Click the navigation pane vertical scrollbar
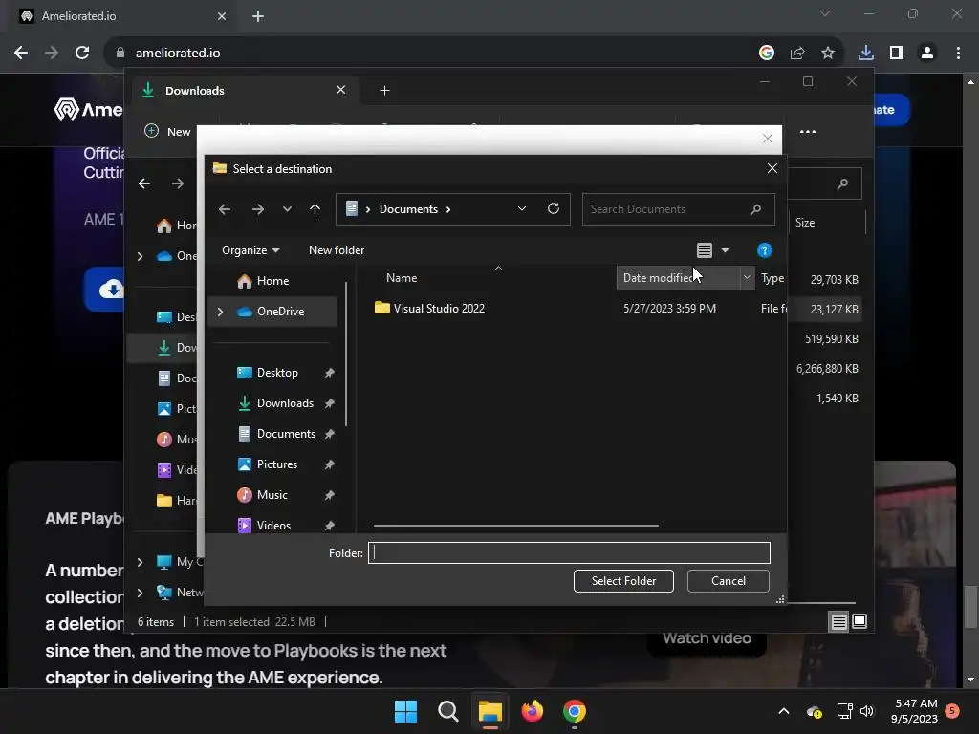Viewport: 979px width, 734px height. (x=346, y=354)
